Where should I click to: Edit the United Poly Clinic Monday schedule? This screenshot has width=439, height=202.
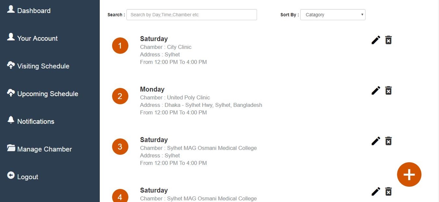(x=376, y=90)
